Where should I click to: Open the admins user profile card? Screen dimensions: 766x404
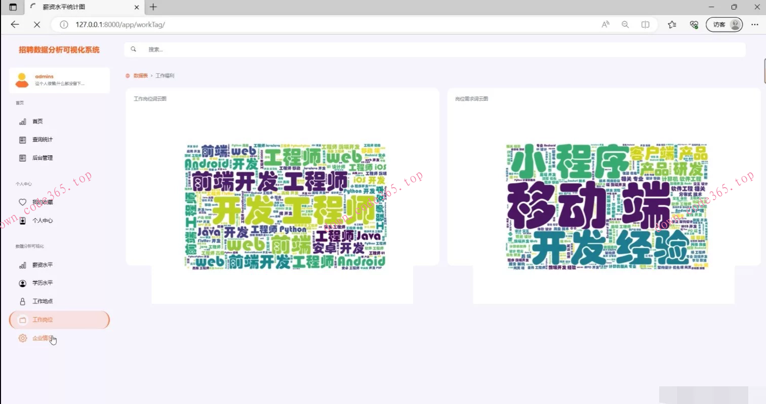[x=59, y=80]
